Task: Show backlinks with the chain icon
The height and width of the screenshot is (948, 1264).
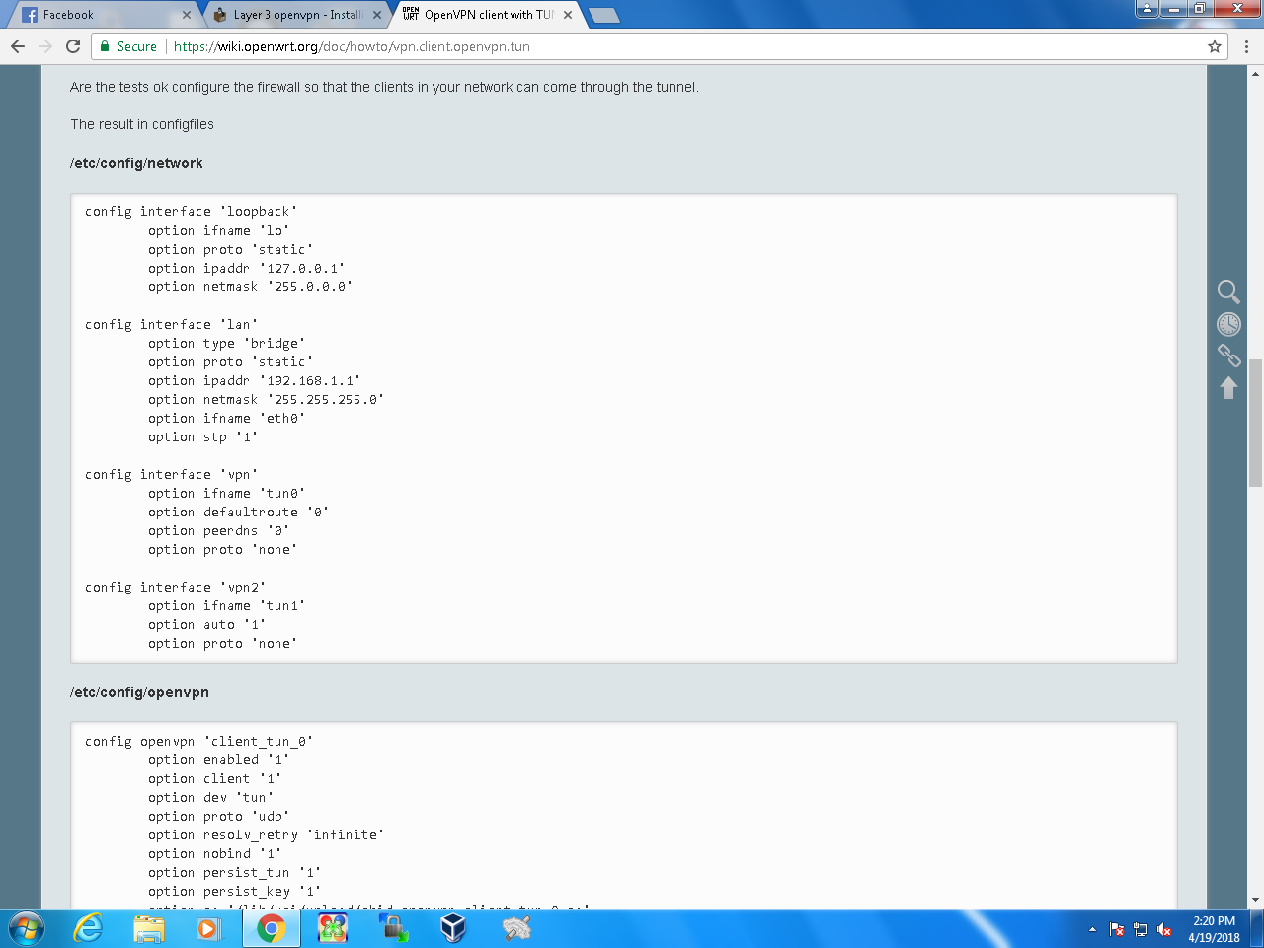Action: click(1228, 355)
